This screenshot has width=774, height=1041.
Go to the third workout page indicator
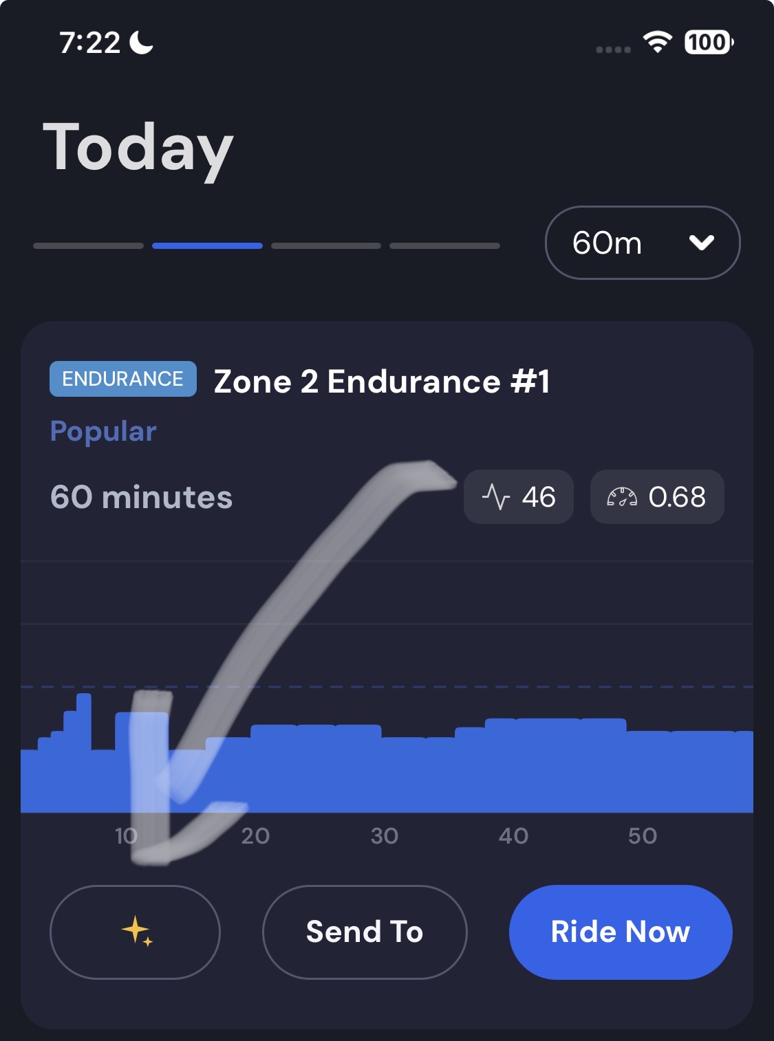pyautogui.click(x=326, y=245)
